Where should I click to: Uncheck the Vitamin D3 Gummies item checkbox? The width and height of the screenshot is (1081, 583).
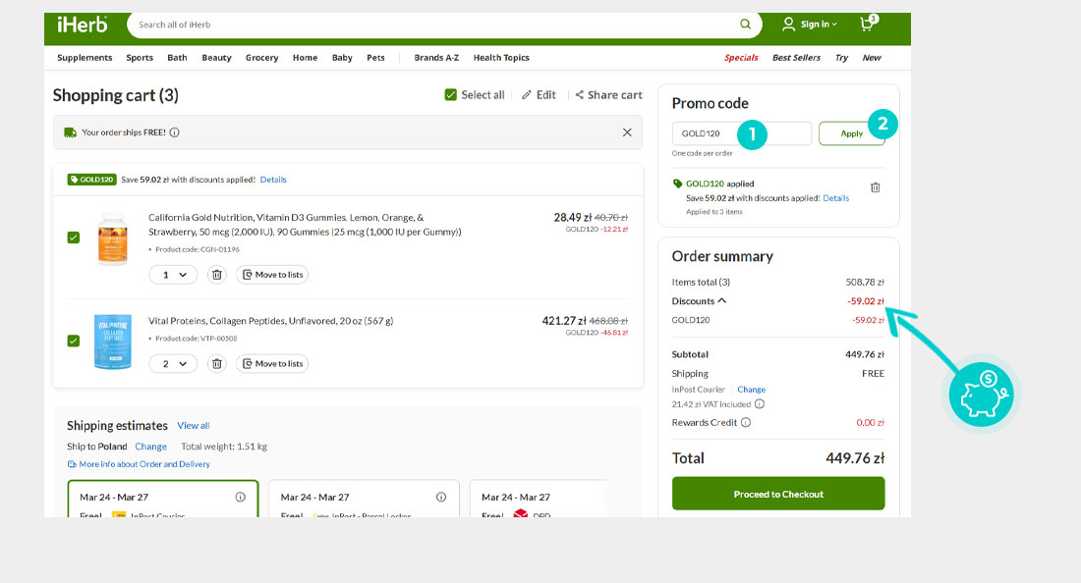click(73, 238)
